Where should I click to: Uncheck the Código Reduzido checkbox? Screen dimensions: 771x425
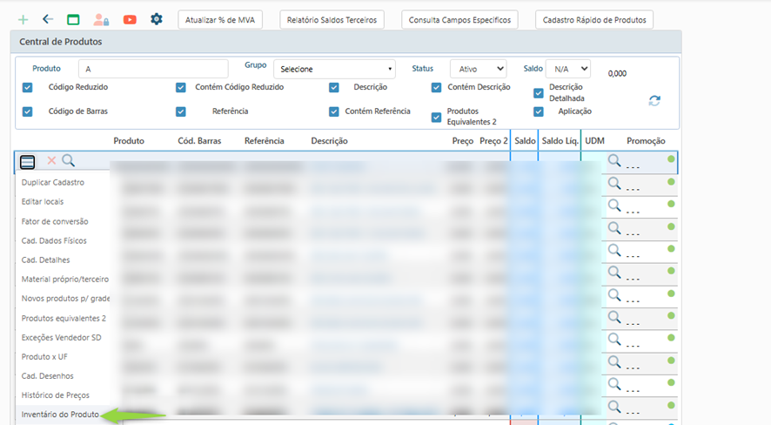28,87
